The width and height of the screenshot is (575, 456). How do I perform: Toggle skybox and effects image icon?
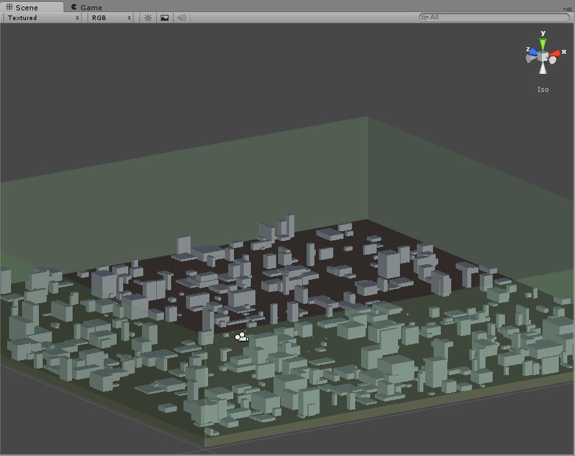point(165,17)
